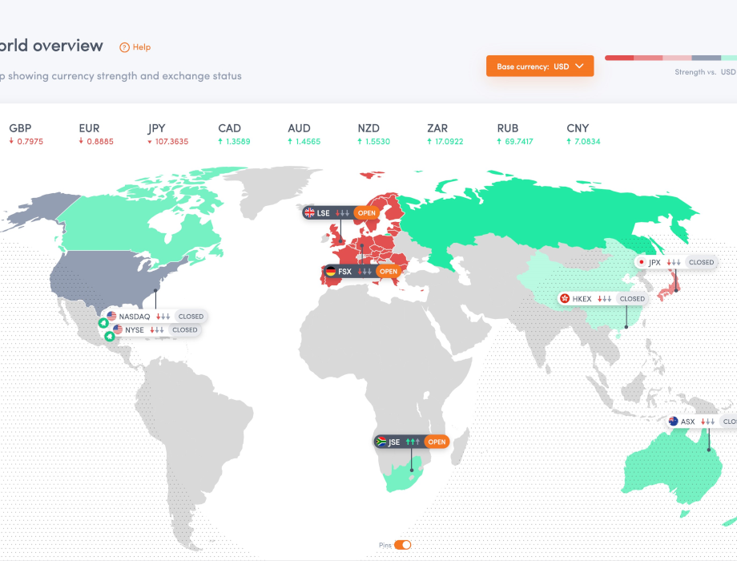
Task: Click the NYSE US flag icon
Action: pos(118,329)
